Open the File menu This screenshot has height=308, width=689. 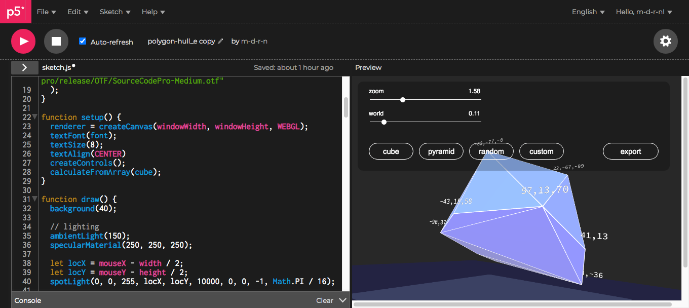tap(47, 12)
